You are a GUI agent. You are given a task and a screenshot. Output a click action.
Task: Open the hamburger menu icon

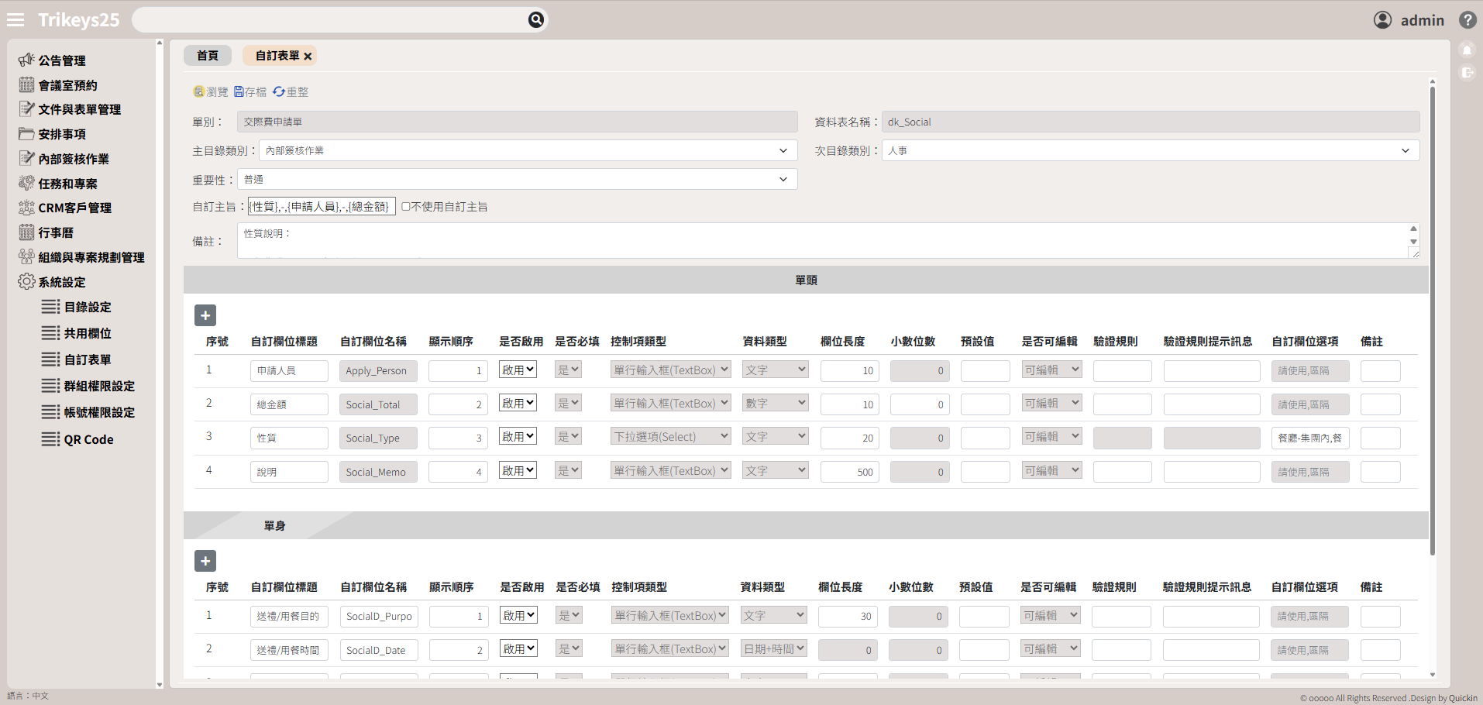coord(15,20)
